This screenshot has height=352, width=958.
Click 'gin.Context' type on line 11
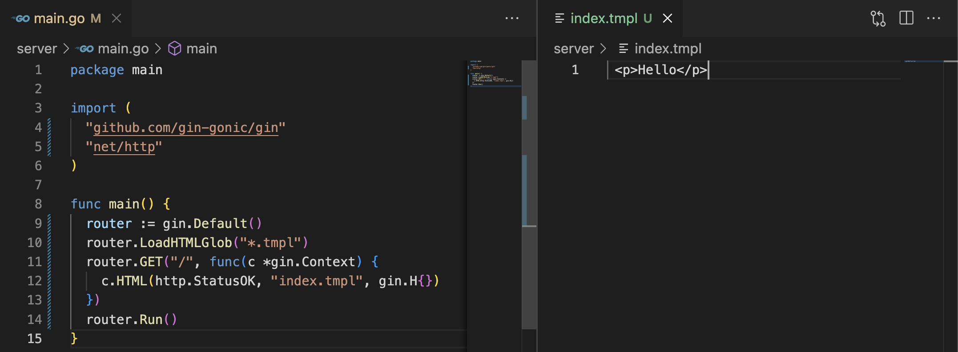(313, 262)
